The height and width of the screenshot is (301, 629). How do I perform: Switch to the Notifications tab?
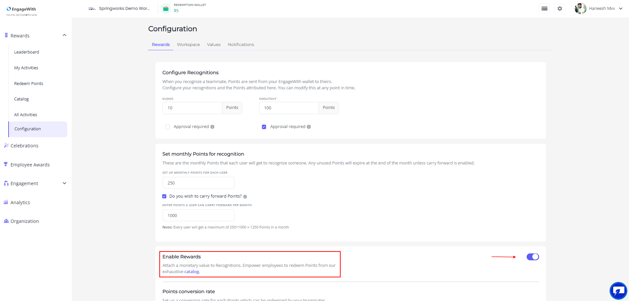[x=241, y=44]
